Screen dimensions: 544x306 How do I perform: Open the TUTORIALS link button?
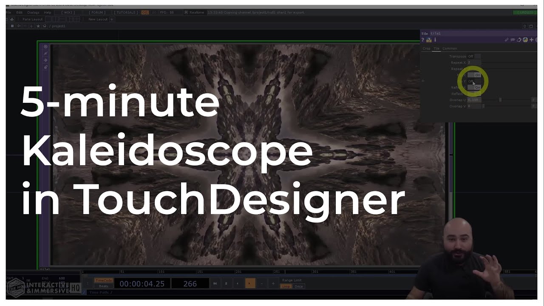click(125, 12)
